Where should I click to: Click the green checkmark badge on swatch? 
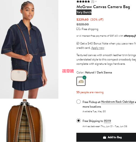(x=84, y=78)
